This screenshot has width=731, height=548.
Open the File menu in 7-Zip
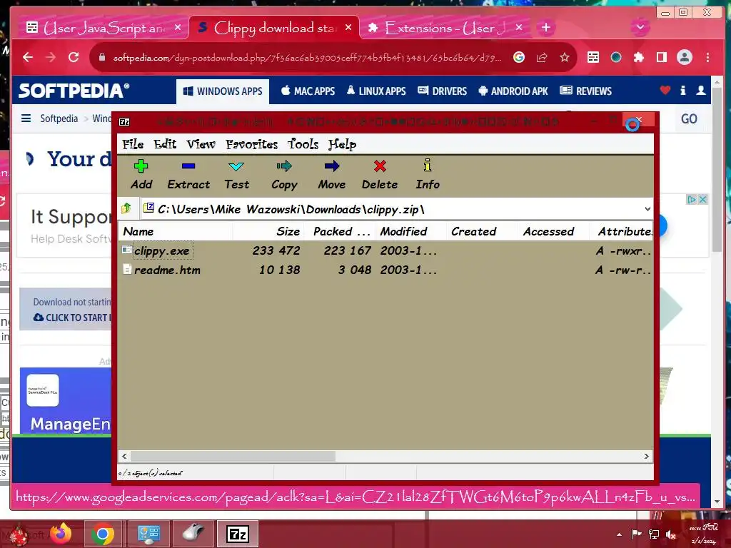[x=133, y=144]
